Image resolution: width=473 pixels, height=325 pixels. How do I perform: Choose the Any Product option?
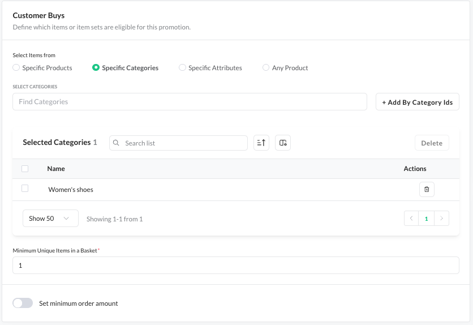[266, 67]
